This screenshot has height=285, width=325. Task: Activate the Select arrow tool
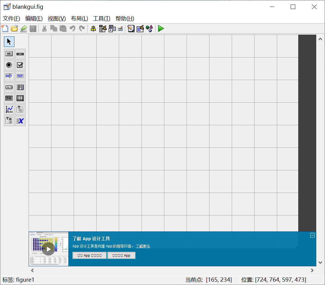point(9,42)
